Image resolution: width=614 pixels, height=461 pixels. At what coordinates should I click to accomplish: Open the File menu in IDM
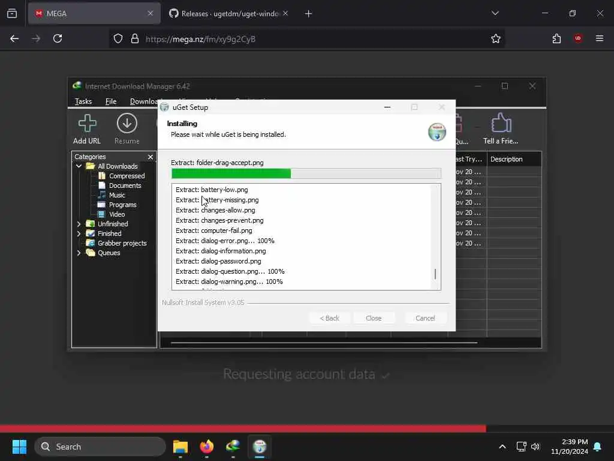click(111, 101)
